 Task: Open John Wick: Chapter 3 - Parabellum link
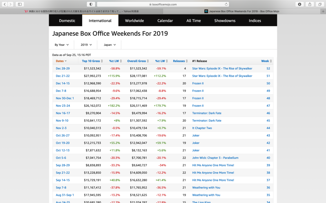click(215, 158)
